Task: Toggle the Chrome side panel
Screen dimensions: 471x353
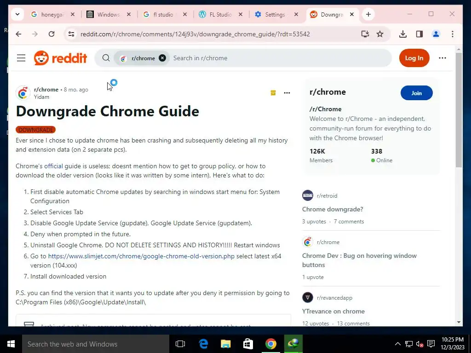Action: (419, 34)
